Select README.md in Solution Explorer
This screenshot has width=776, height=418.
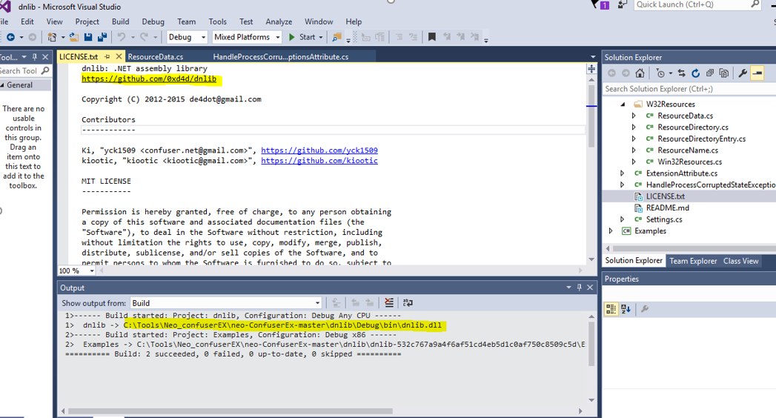tap(667, 208)
